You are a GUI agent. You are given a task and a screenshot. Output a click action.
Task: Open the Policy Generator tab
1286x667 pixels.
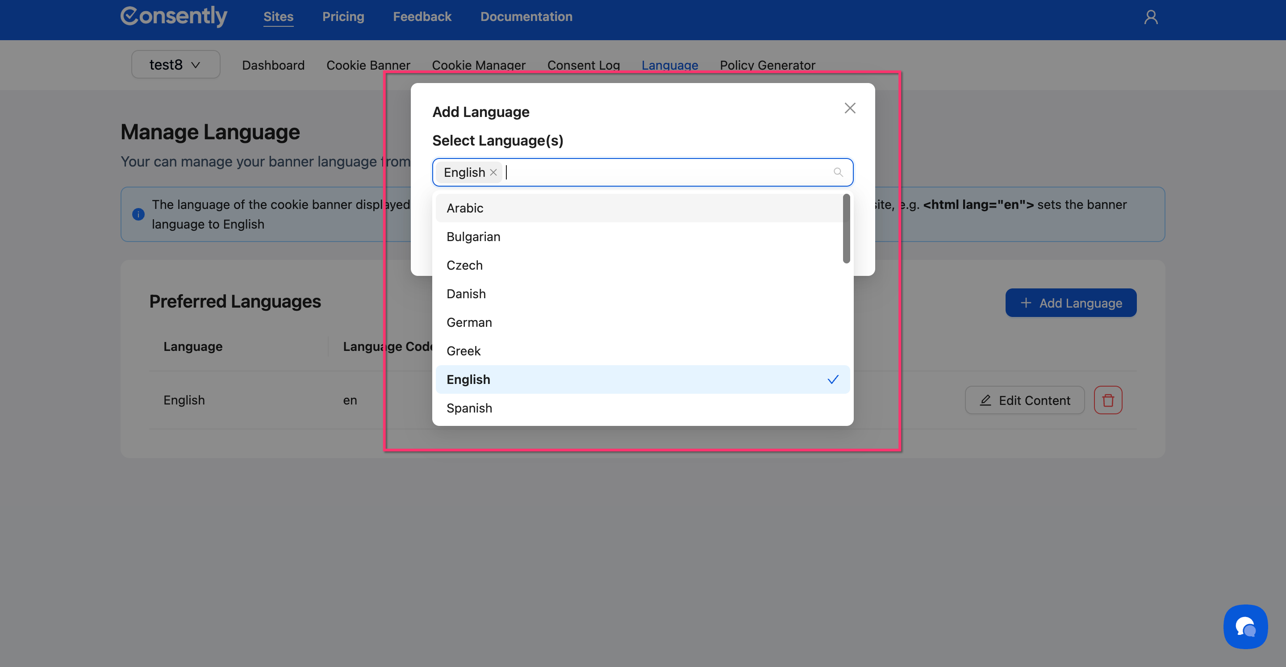tap(767, 65)
